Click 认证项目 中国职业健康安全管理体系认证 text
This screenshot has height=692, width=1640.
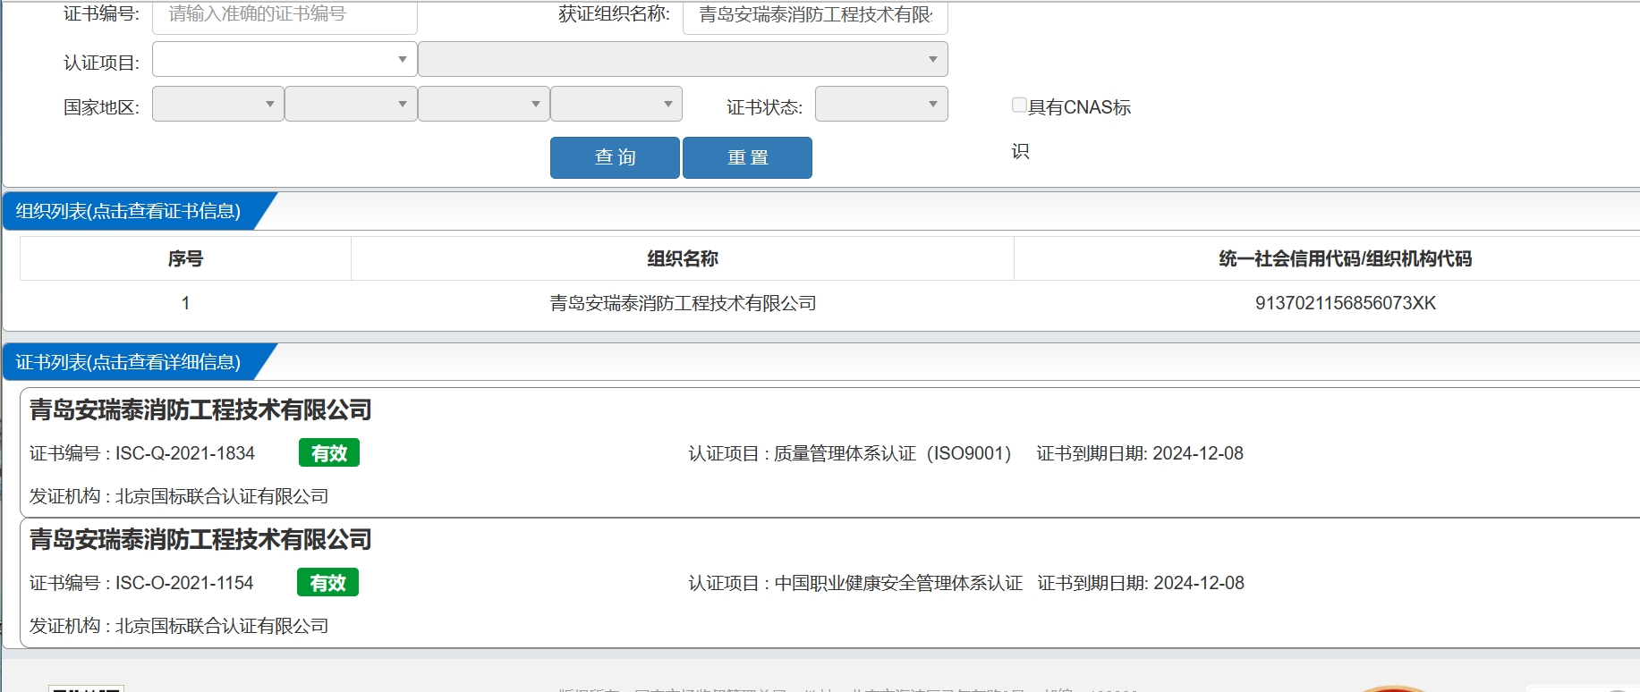click(855, 583)
